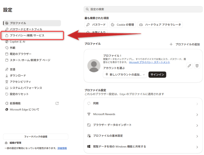Open システムとパフォーマンス settings
The image size is (204, 155).
pyautogui.click(x=32, y=88)
